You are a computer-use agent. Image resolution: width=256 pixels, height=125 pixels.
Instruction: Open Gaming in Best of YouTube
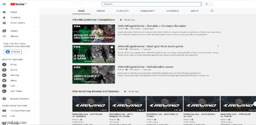pyautogui.click(x=14, y=75)
